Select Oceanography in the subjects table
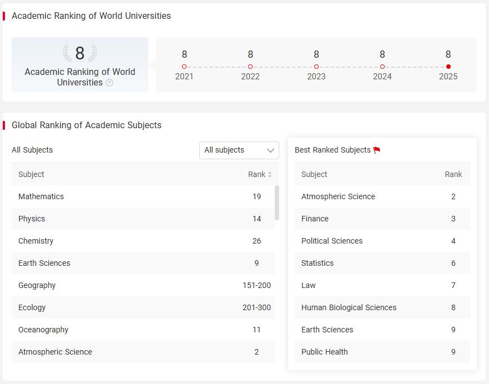Screen dimensions: 489x384 [143, 330]
